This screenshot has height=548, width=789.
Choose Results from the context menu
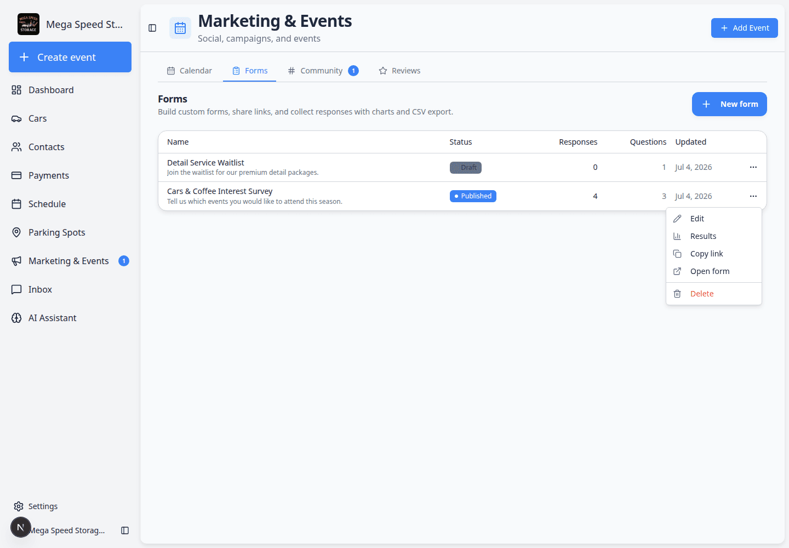(714, 236)
